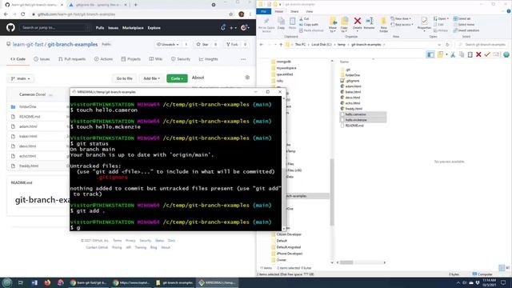Open the git-branch-examples repository link

point(73,45)
